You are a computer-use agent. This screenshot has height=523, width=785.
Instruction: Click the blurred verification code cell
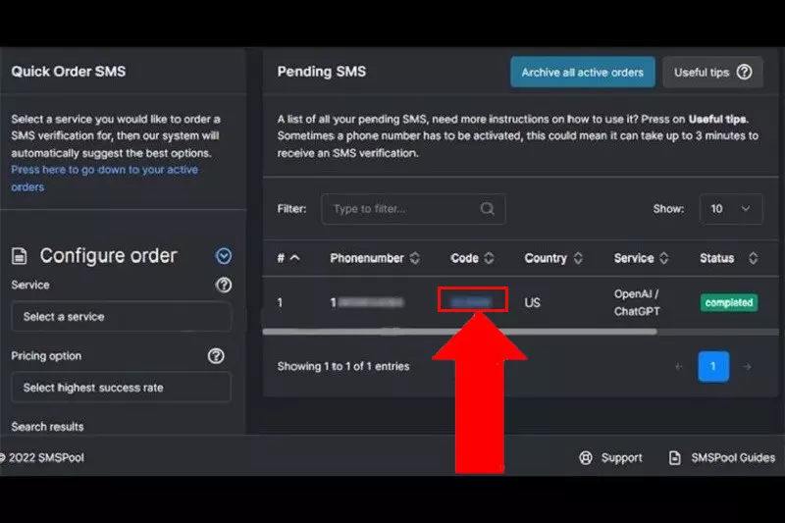[471, 302]
